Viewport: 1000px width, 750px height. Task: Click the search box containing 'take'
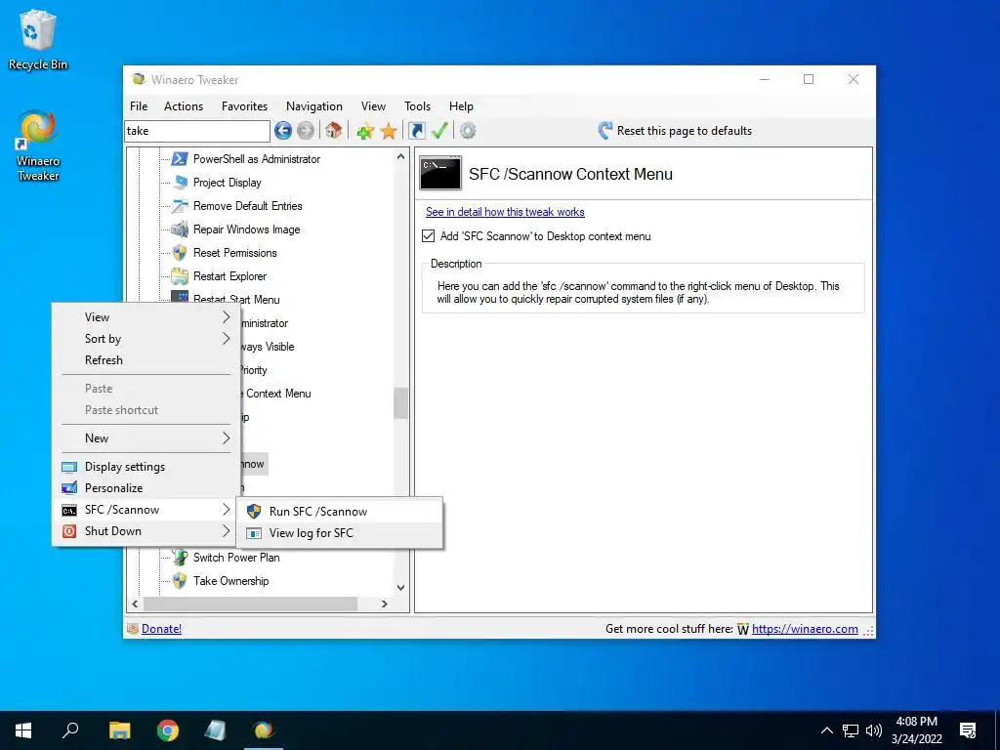pyautogui.click(x=197, y=131)
